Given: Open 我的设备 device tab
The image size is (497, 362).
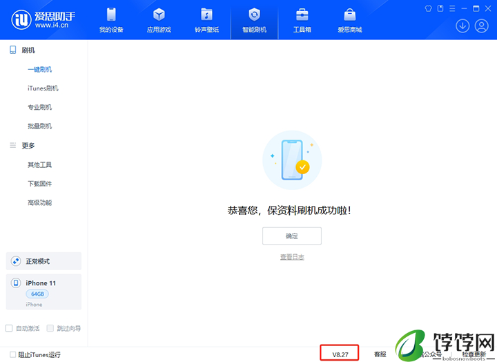Looking at the screenshot, I should click(x=111, y=20).
